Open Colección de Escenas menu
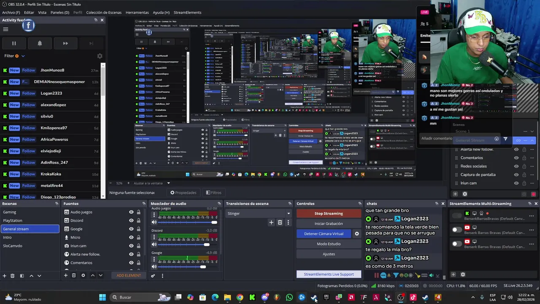Image resolution: width=540 pixels, height=304 pixels. [104, 12]
